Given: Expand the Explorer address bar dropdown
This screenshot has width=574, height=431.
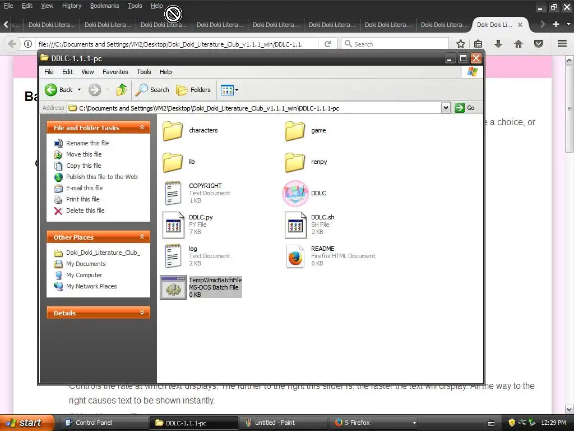Looking at the screenshot, I should point(446,108).
